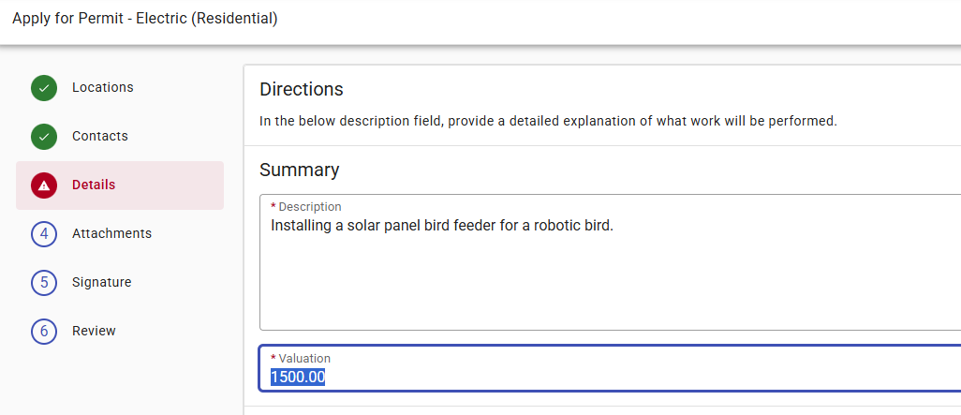Click the green checkmark icon beside Locations
This screenshot has width=961, height=415.
click(x=44, y=88)
